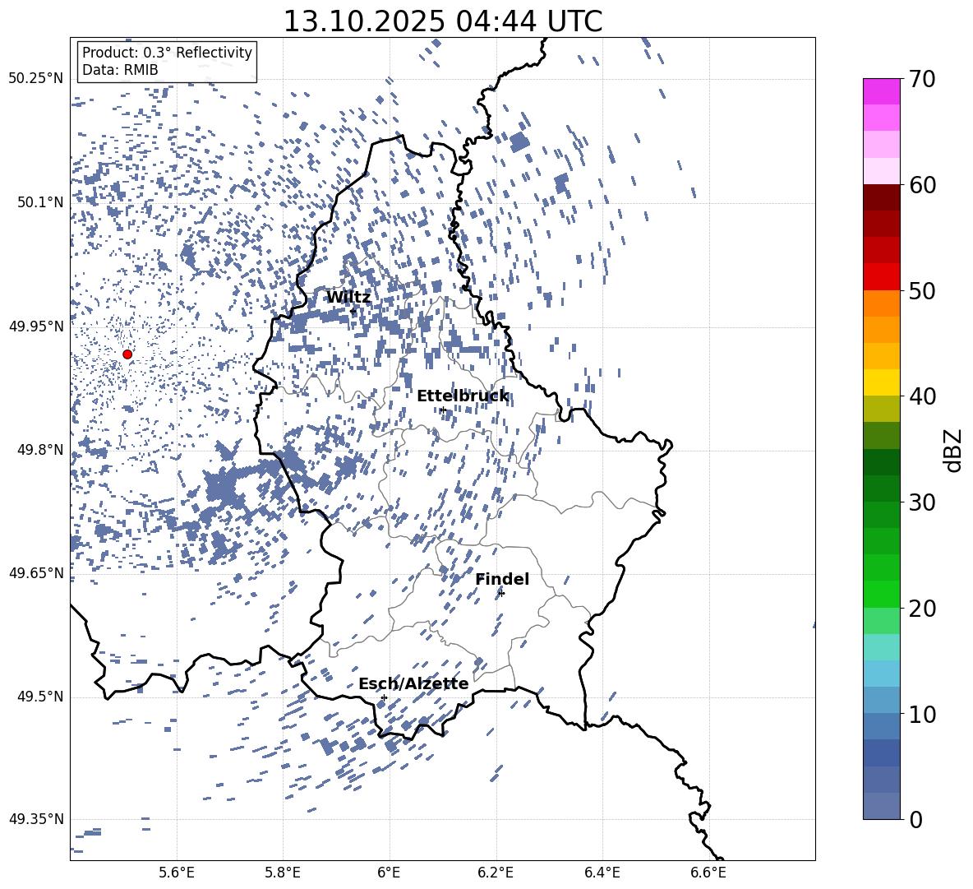Click the 40 colorbar tick label
973x889 pixels.
click(921, 396)
